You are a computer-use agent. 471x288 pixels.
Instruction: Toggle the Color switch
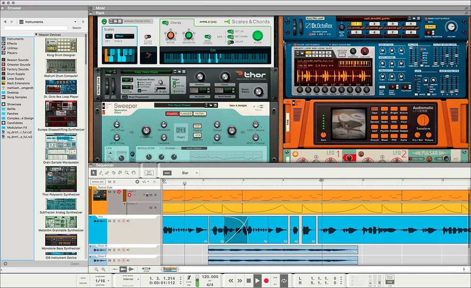pos(230,42)
